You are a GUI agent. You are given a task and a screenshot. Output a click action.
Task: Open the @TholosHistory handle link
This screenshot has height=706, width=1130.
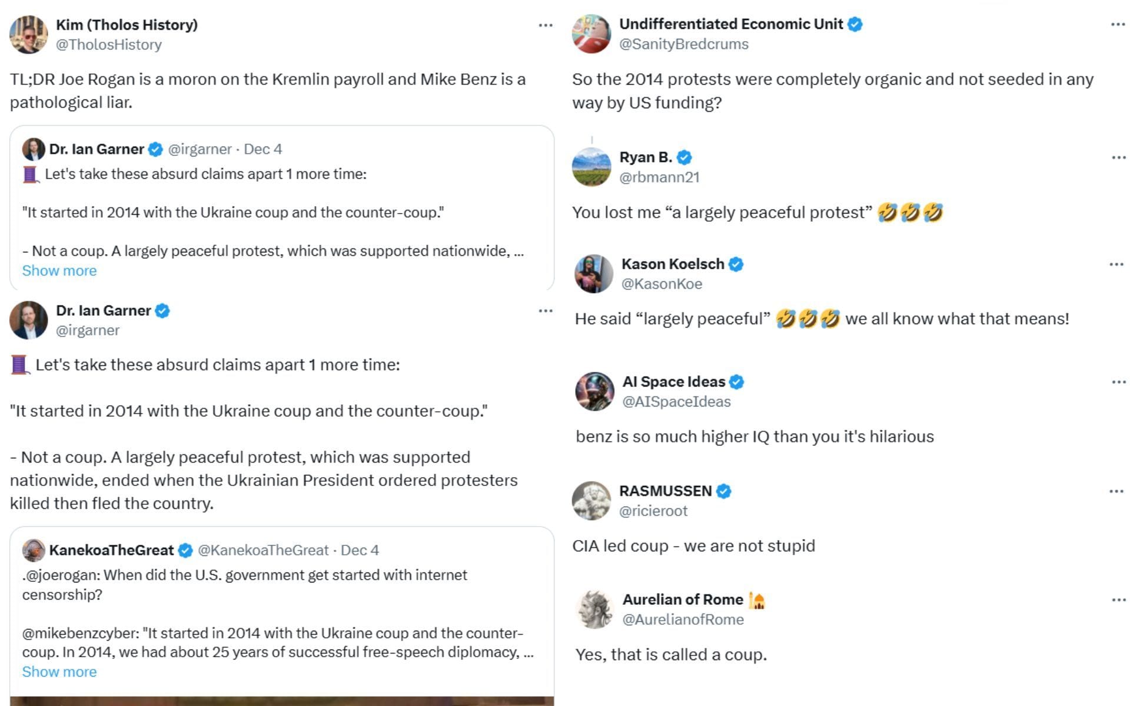pos(108,45)
